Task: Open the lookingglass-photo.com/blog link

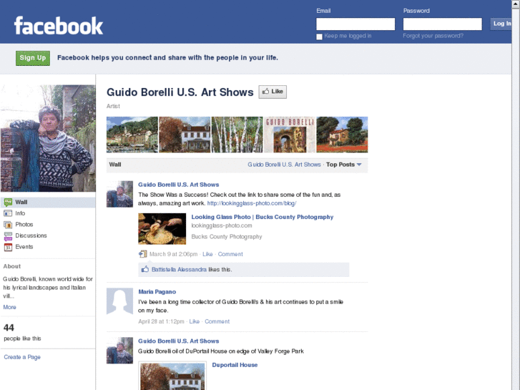Action: click(252, 203)
